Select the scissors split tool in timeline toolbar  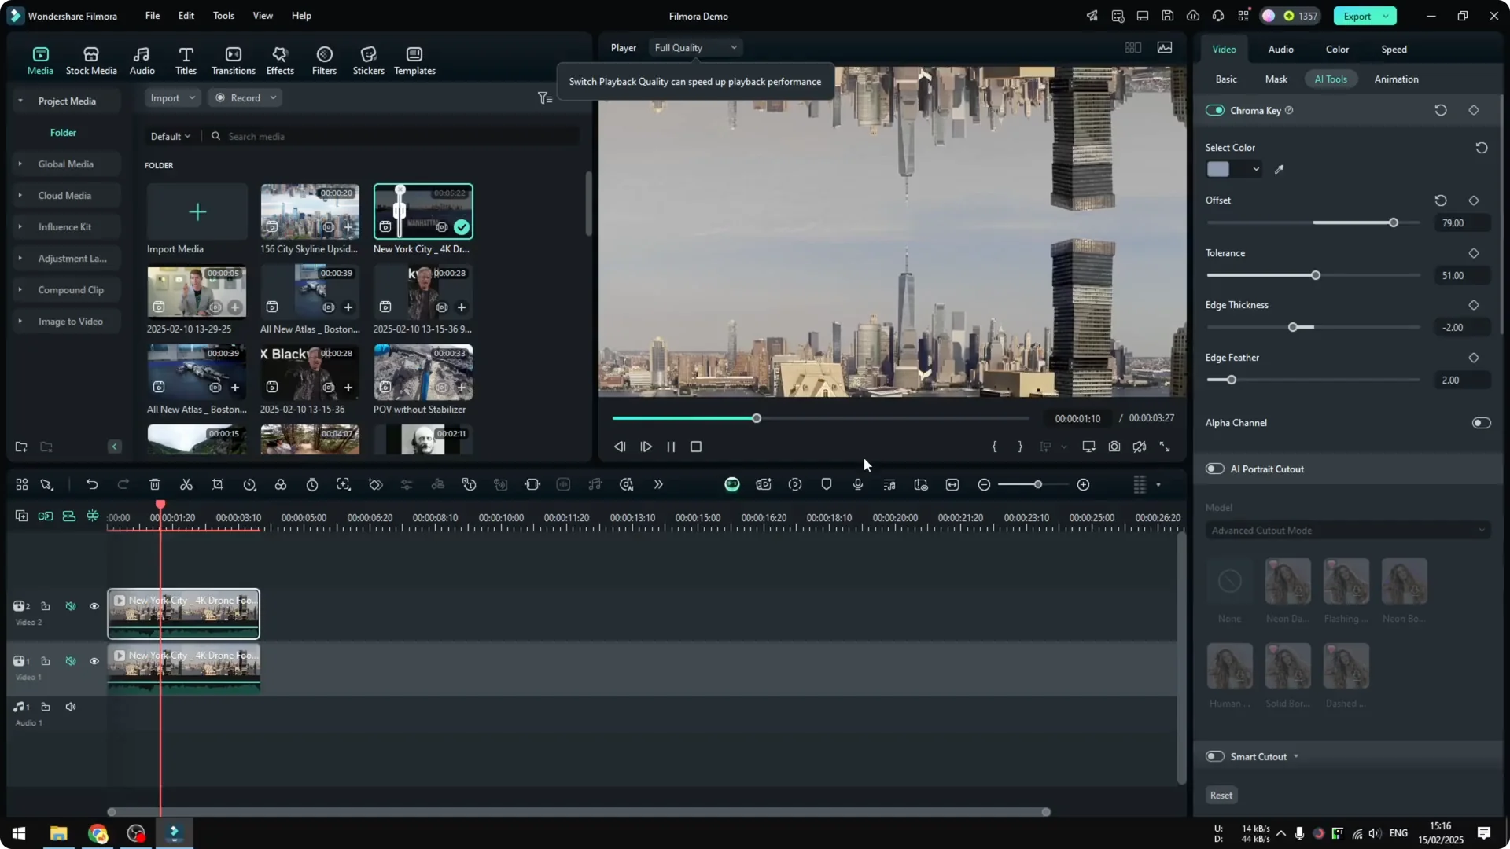[x=186, y=484]
